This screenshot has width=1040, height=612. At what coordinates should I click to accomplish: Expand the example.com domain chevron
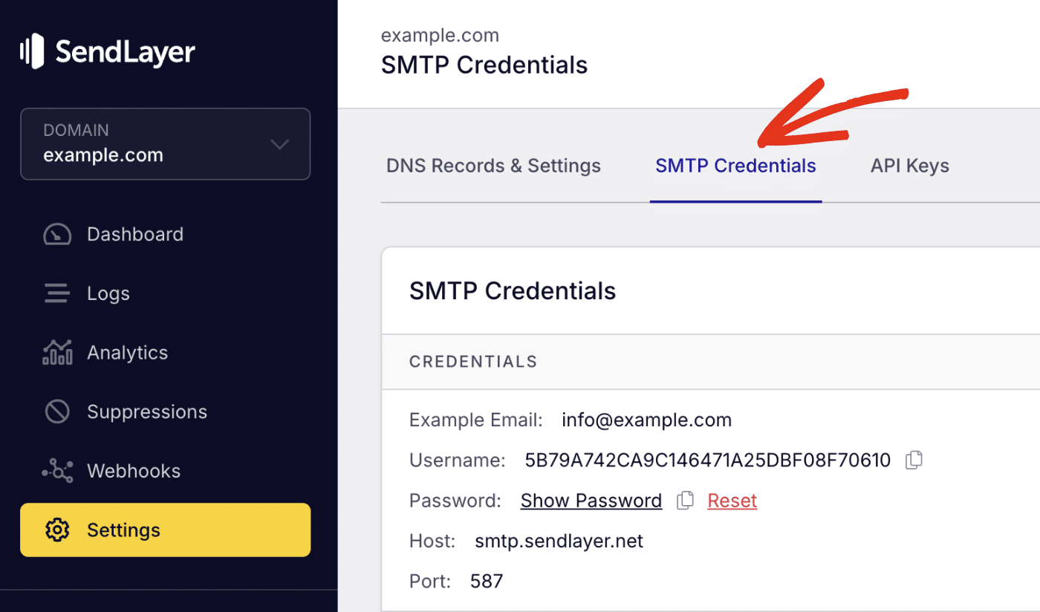(x=279, y=144)
